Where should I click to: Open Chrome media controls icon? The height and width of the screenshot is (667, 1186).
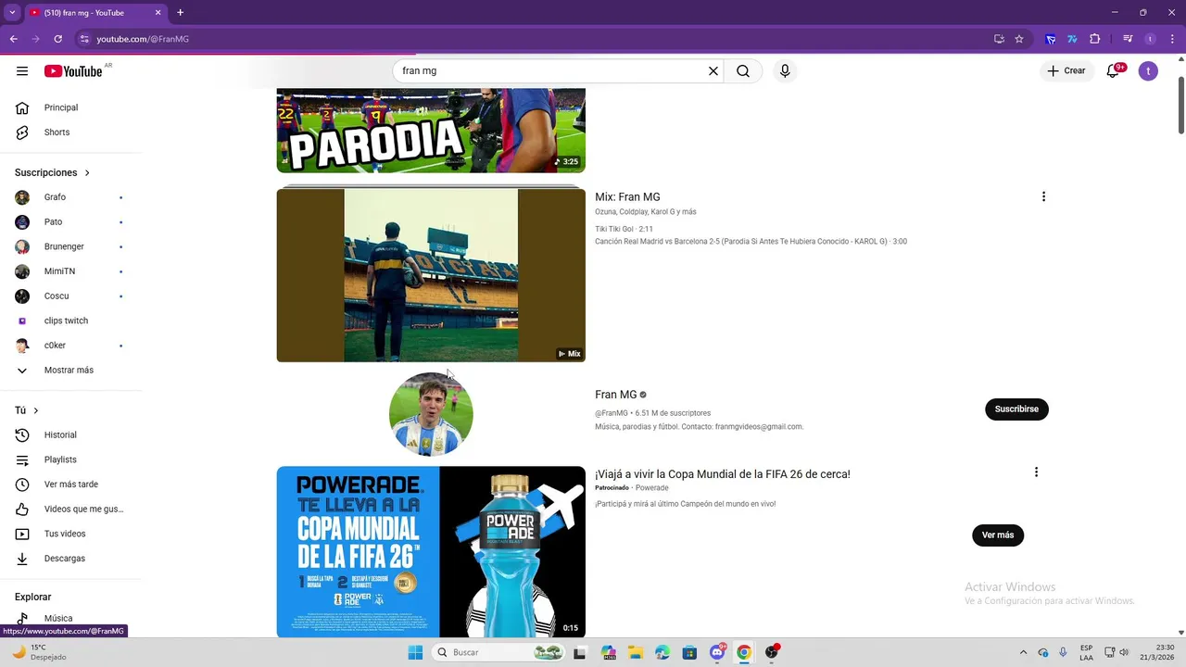coord(1128,39)
